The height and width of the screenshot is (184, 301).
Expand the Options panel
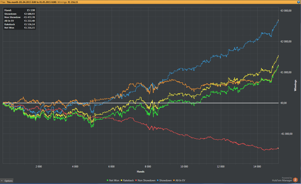point(7,181)
